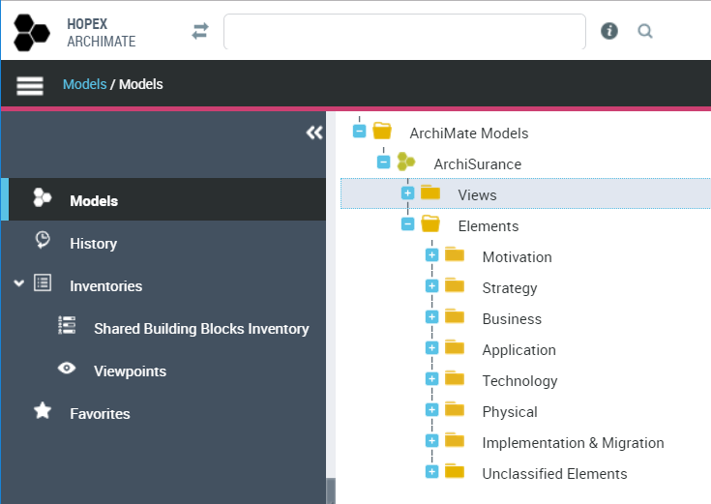The height and width of the screenshot is (504, 711).
Task: Collapse sidebar with double chevron icon
Action: [313, 133]
